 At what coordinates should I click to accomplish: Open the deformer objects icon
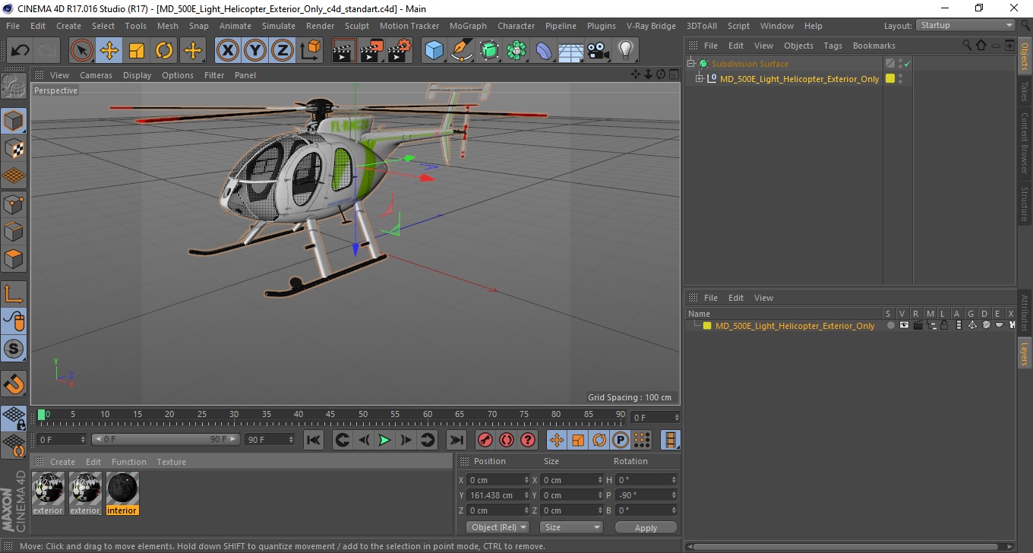(x=544, y=51)
